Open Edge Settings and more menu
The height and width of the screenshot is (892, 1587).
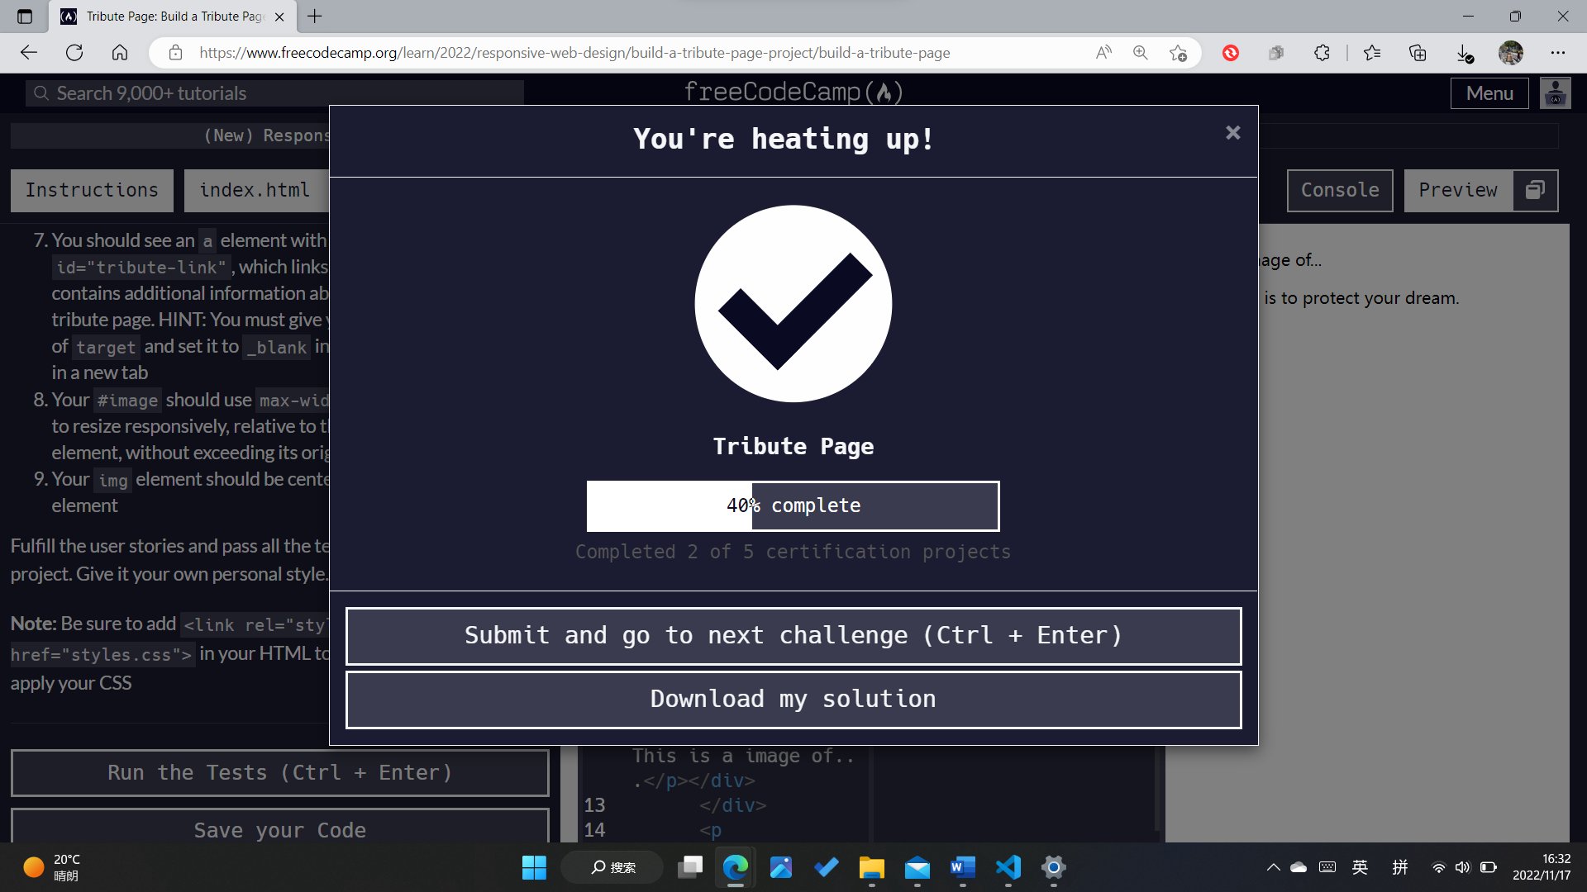1559,52
